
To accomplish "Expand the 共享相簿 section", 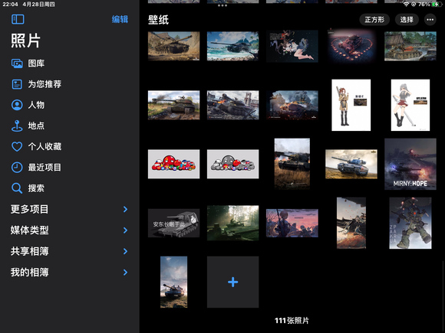I will (70, 251).
